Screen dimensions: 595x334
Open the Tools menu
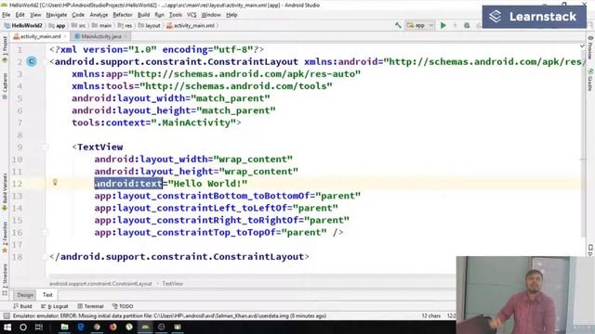click(176, 15)
